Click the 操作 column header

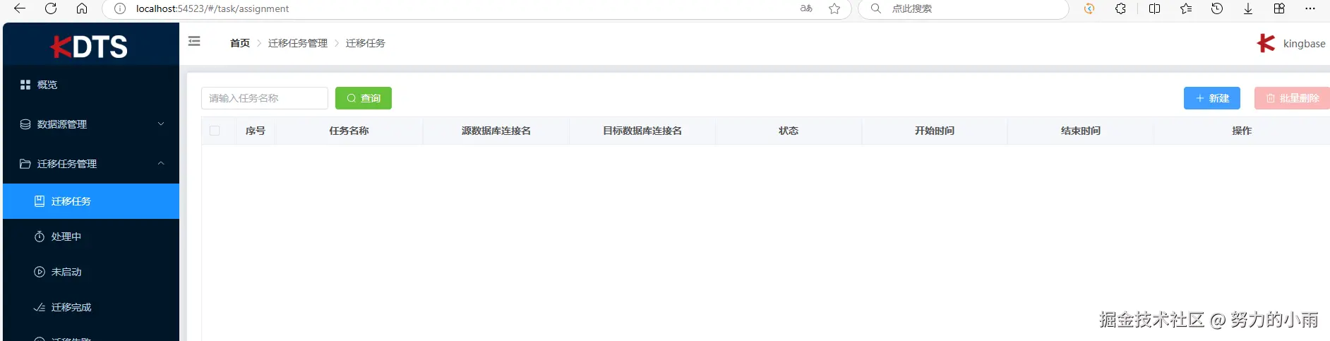coord(1242,131)
